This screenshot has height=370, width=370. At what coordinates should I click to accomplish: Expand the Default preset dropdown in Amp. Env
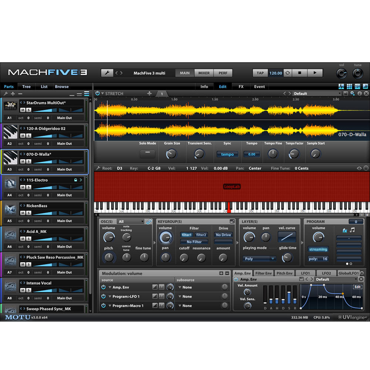pyautogui.click(x=336, y=279)
